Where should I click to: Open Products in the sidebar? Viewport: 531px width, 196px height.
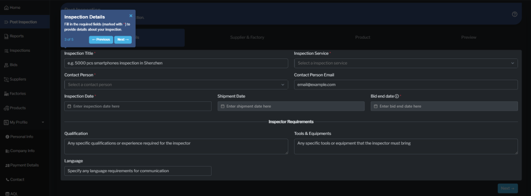[x=24, y=108]
